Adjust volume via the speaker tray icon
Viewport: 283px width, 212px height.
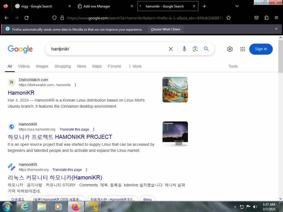(255, 206)
